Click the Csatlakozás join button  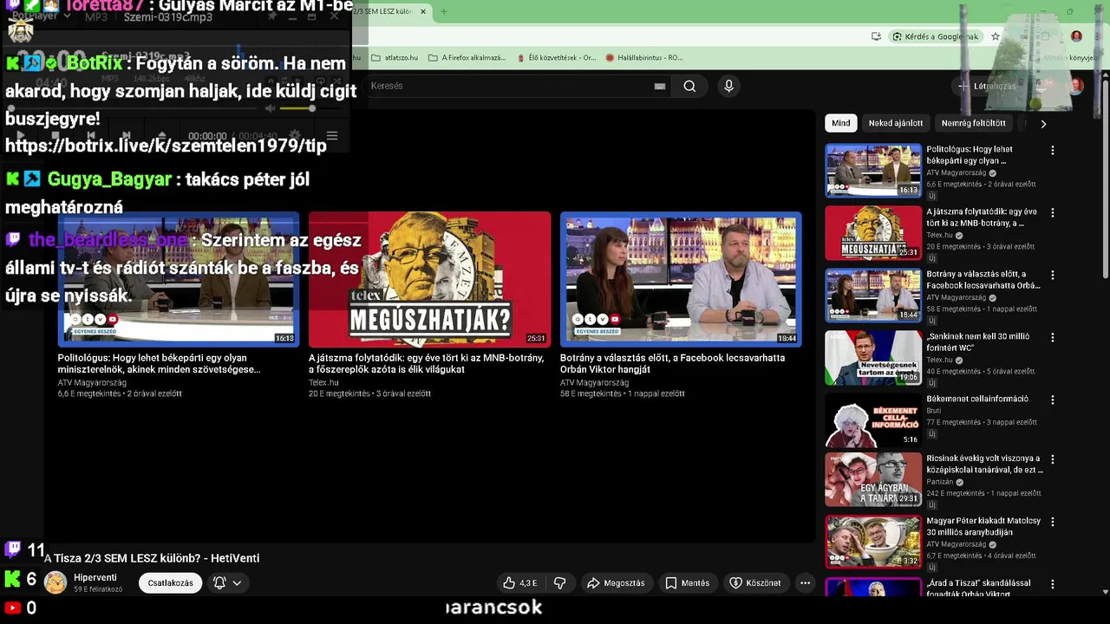coord(170,583)
